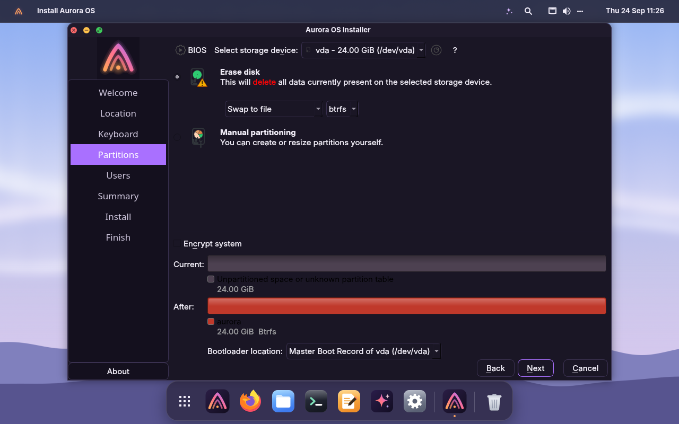Click the Aurora dock icon next to Firefox
Screen dimensions: 679x424
click(217, 401)
